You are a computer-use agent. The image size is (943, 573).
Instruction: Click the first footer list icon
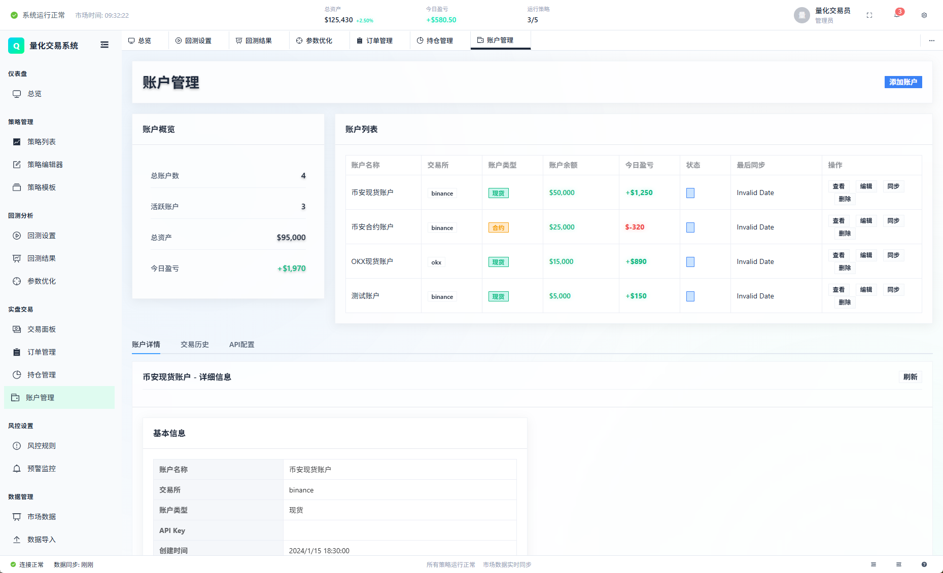coord(874,564)
